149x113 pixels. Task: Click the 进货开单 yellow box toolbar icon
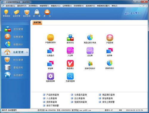[16, 13]
